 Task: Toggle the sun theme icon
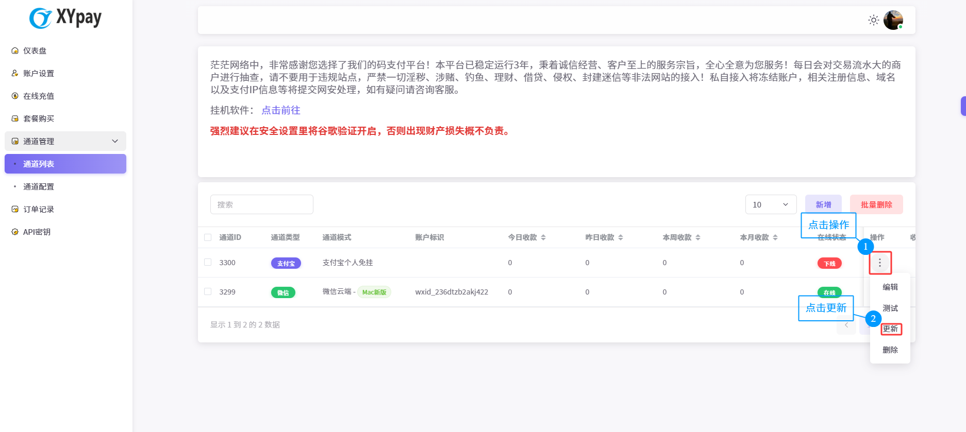pyautogui.click(x=873, y=20)
